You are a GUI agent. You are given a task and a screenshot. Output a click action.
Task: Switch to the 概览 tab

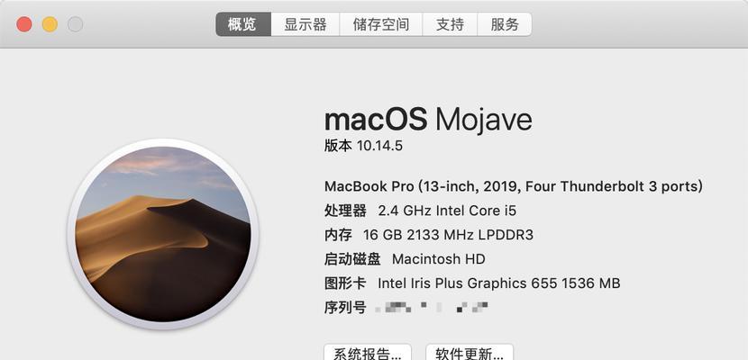tap(243, 24)
